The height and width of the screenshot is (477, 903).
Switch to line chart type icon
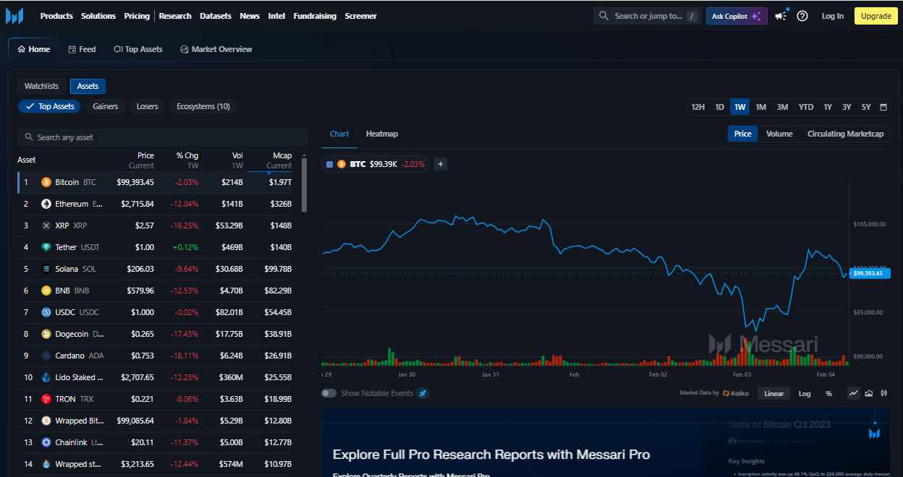click(x=854, y=393)
